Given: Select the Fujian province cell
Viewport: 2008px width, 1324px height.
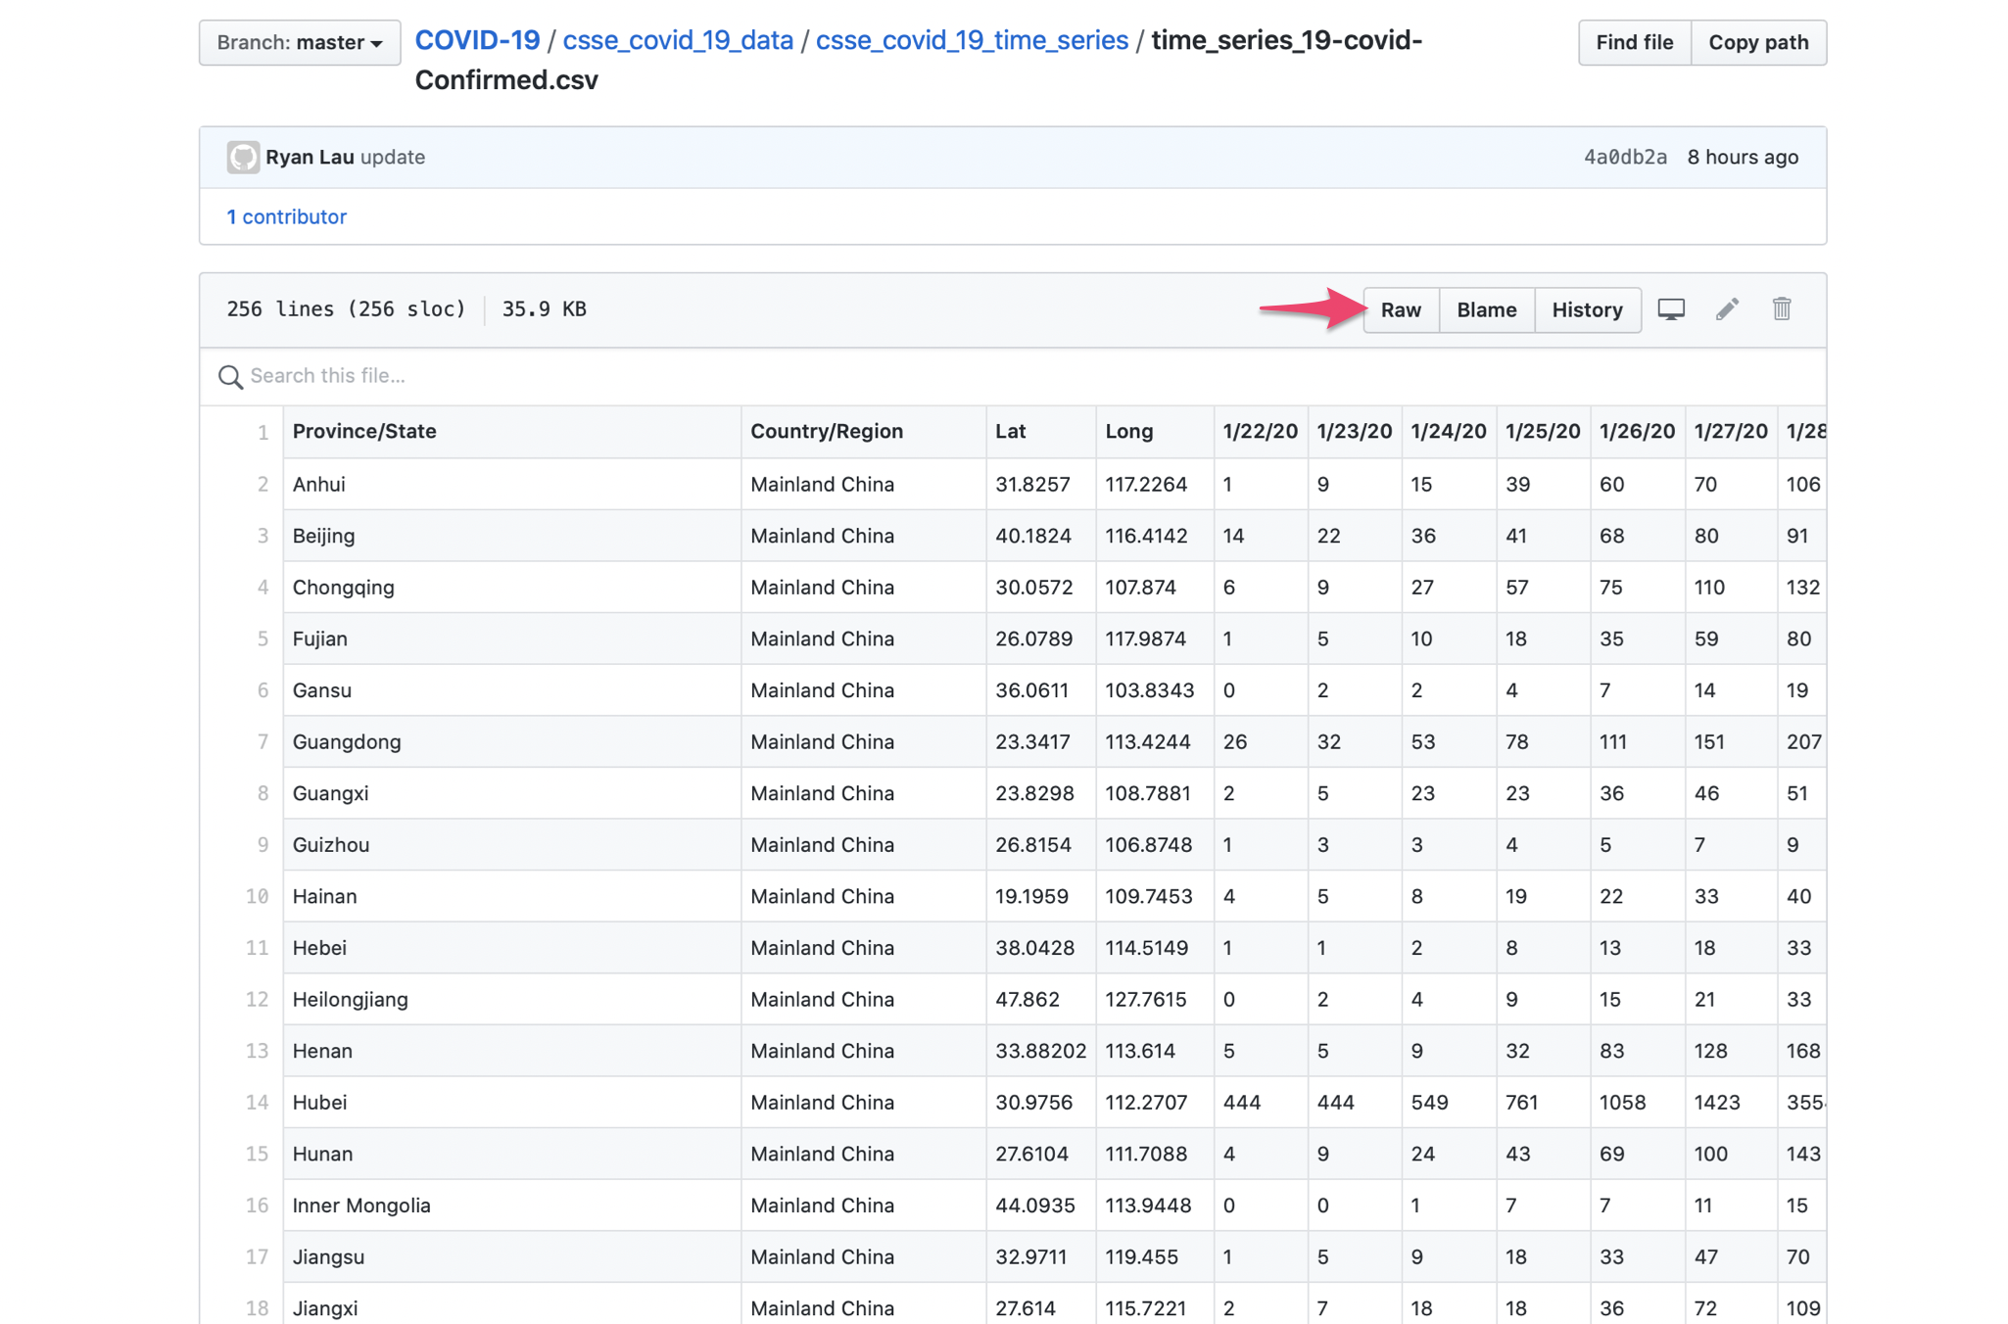Looking at the screenshot, I should 512,638.
